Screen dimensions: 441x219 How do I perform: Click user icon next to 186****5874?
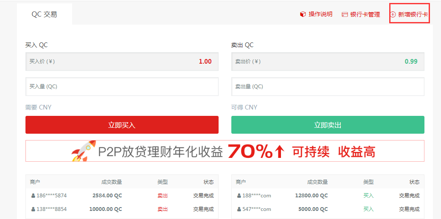click(33, 196)
